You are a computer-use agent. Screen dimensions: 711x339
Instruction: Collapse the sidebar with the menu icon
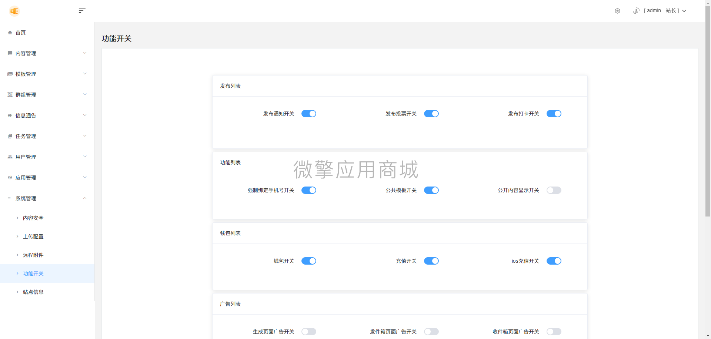click(82, 11)
